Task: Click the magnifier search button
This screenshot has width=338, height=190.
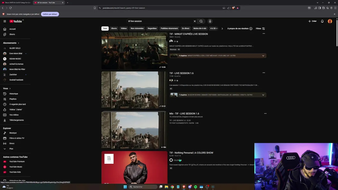Action: (201, 21)
